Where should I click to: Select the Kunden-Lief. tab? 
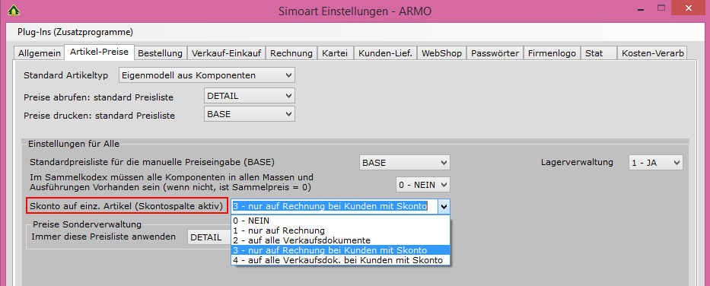click(385, 53)
